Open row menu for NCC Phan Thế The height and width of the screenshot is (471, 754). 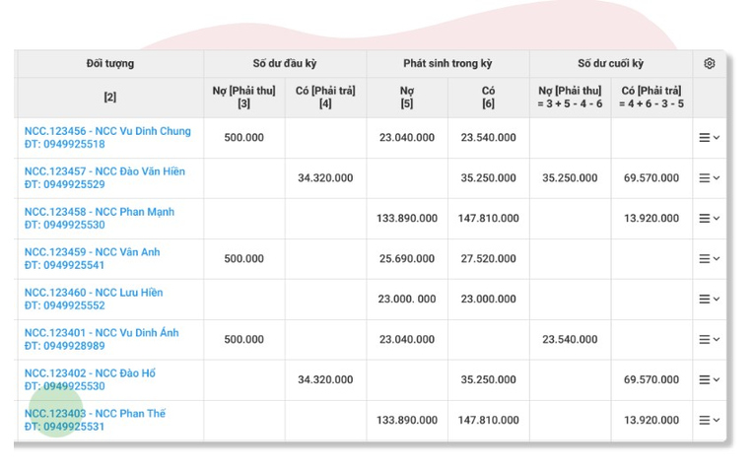(710, 420)
